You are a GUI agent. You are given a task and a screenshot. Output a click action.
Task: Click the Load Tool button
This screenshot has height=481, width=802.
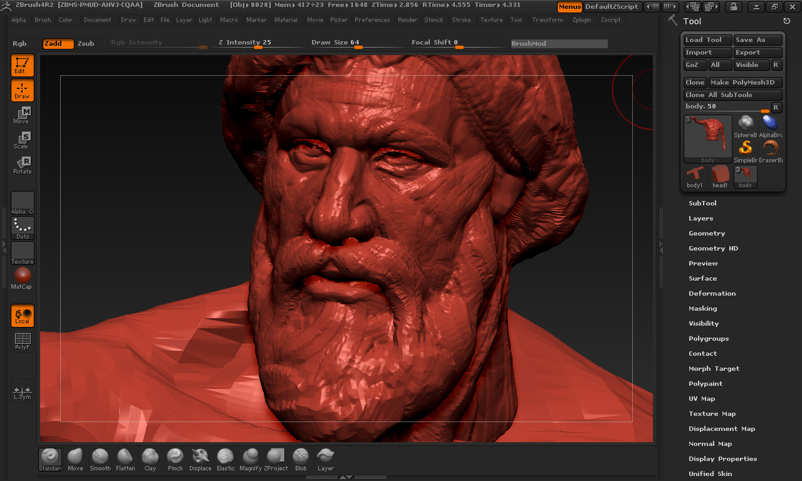point(707,40)
